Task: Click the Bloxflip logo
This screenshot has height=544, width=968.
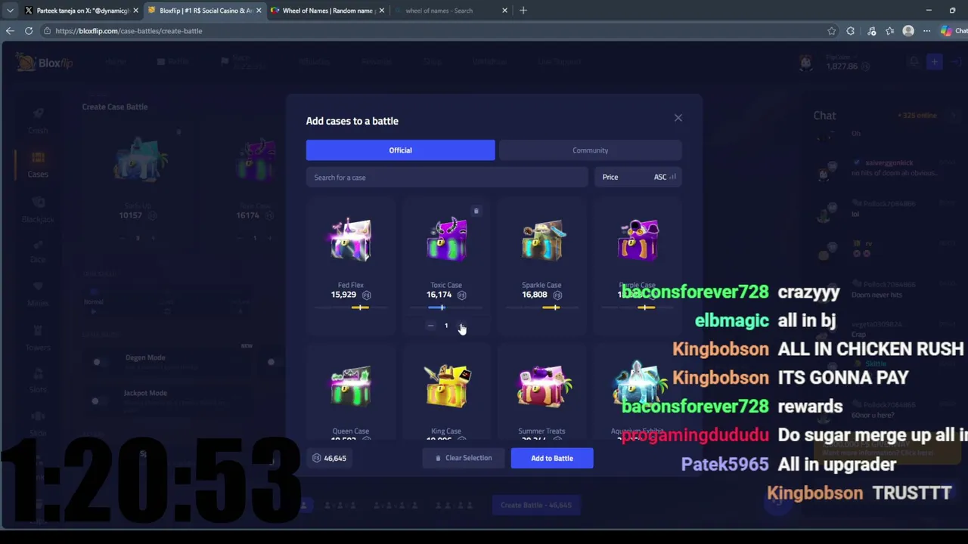Action: (45, 63)
